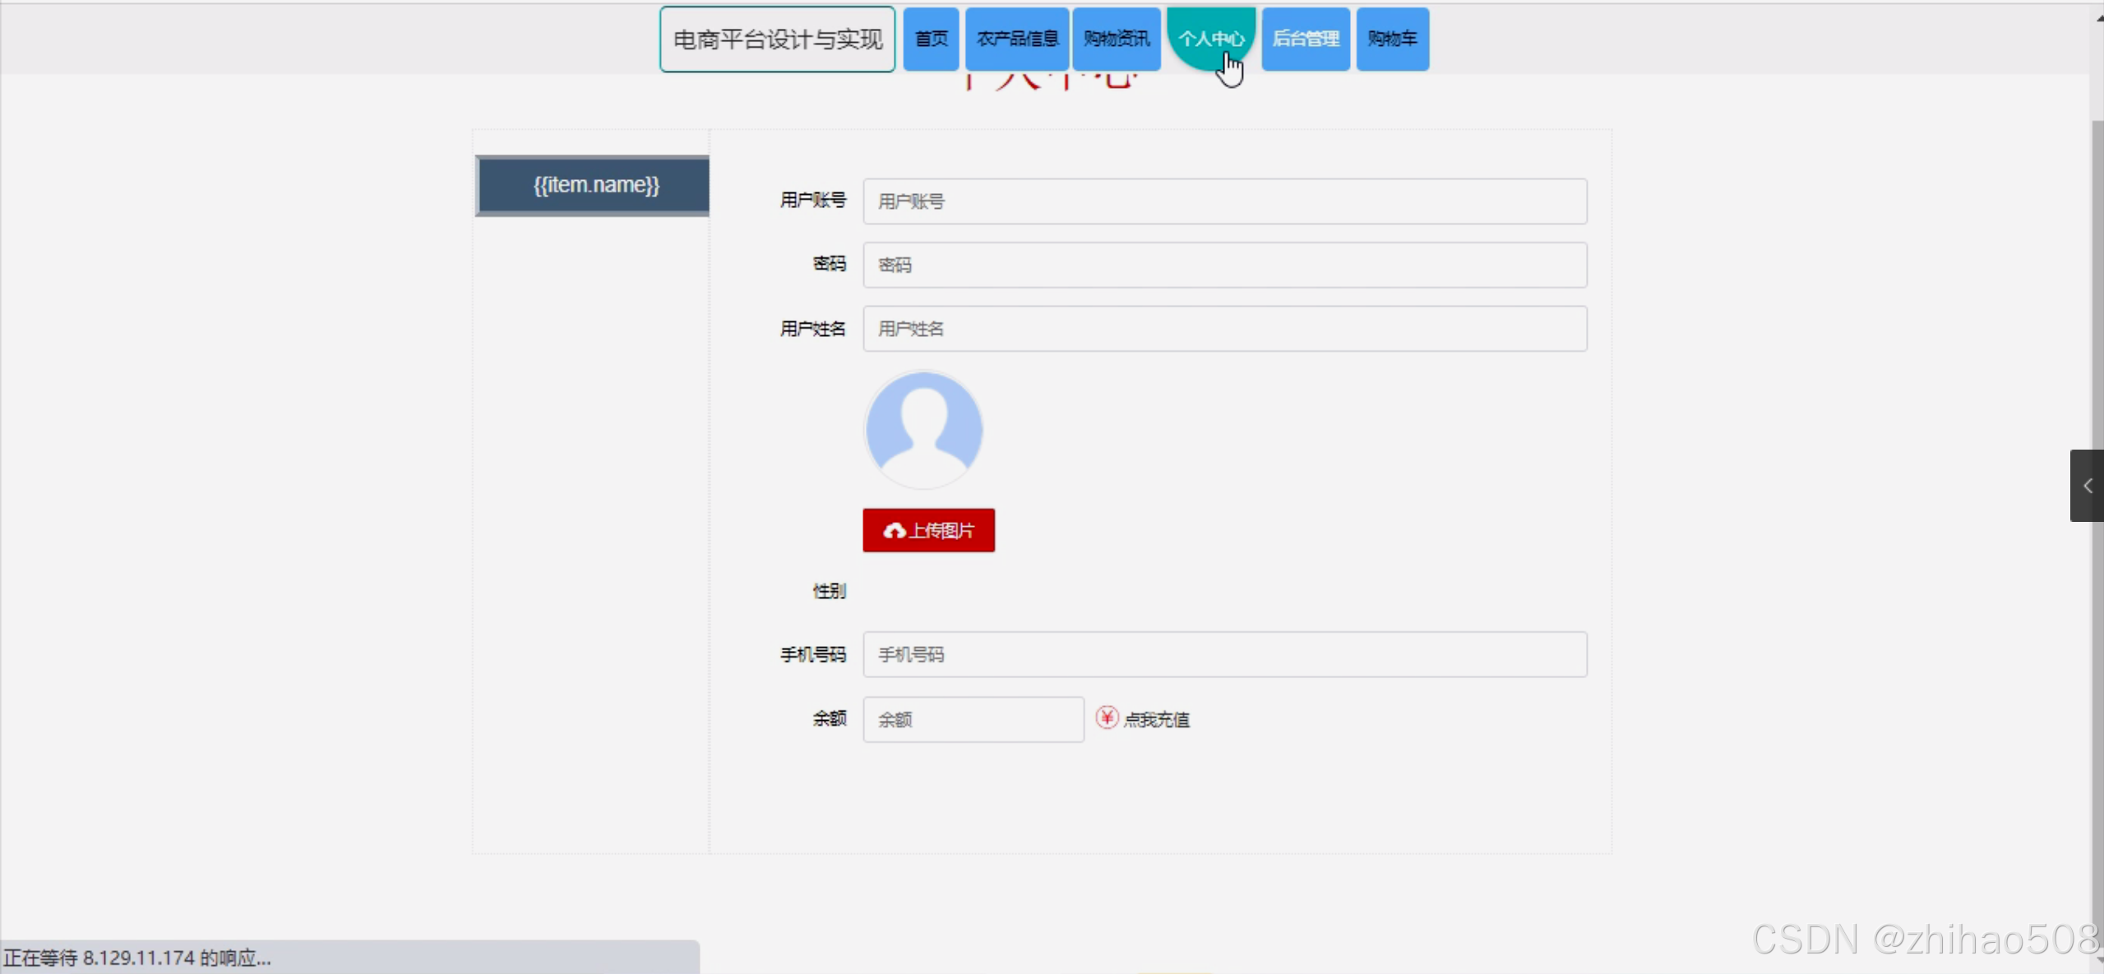The width and height of the screenshot is (2104, 974).
Task: Go to 购物资讯 page
Action: click(1116, 39)
